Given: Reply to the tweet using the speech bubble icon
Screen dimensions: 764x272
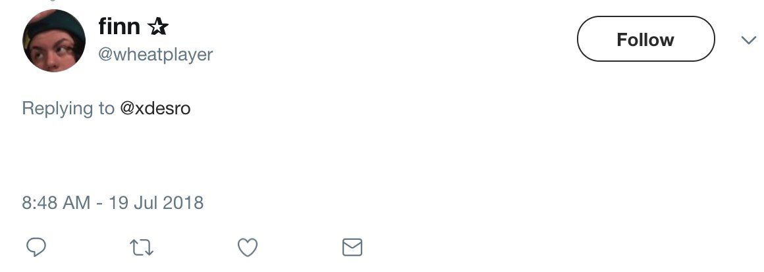Looking at the screenshot, I should point(36,248).
